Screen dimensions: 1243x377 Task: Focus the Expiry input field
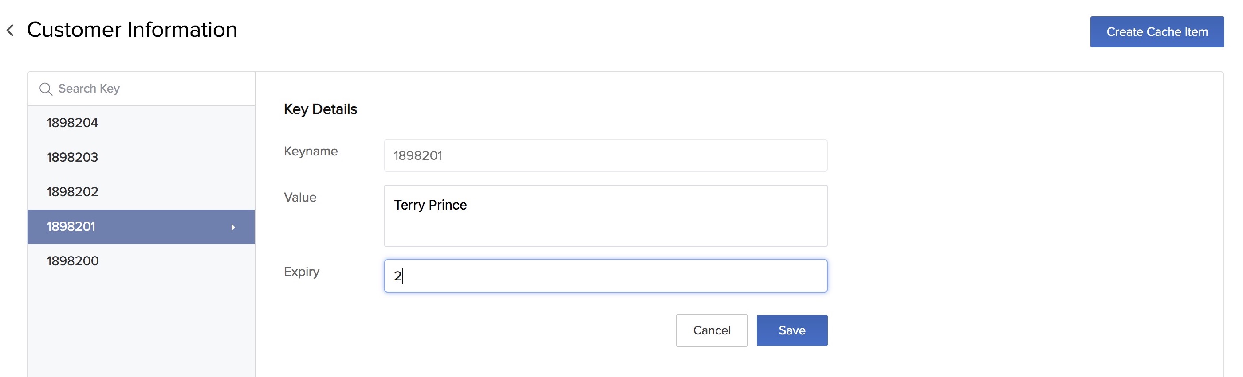point(605,276)
